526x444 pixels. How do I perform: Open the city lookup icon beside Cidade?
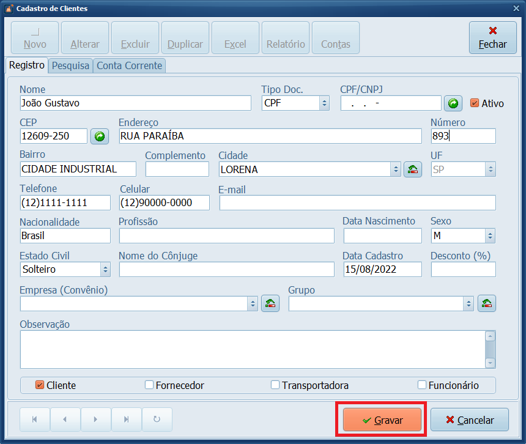pos(413,169)
